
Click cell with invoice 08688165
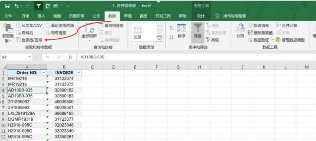click(64, 113)
